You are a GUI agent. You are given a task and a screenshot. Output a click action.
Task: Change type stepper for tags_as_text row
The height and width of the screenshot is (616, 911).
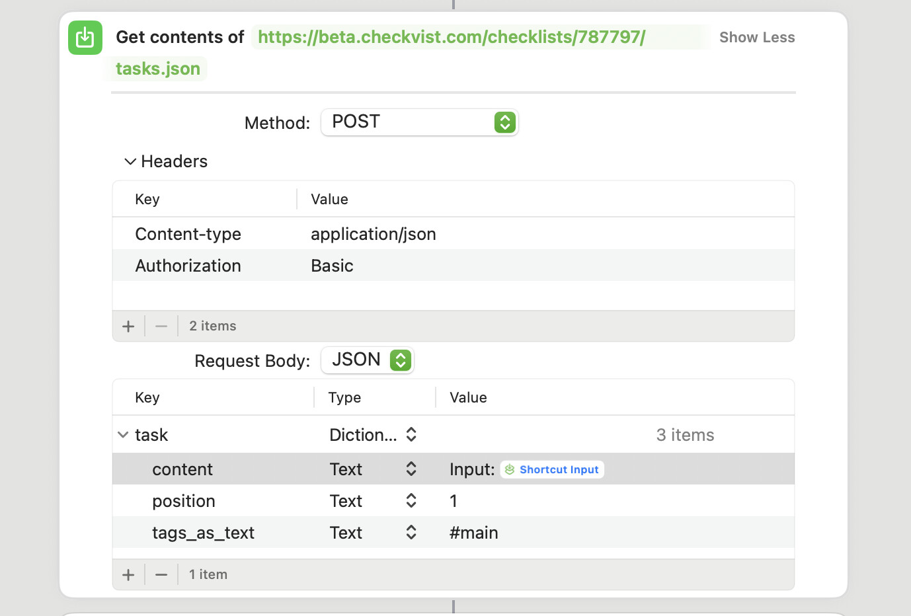pyautogui.click(x=411, y=533)
